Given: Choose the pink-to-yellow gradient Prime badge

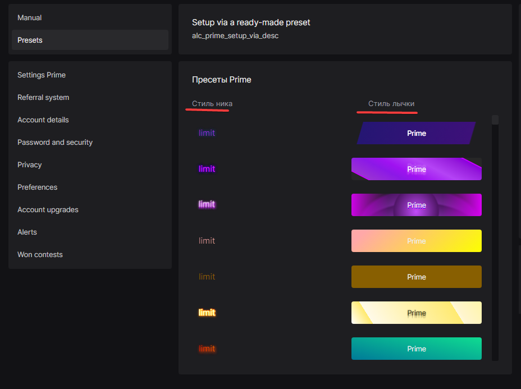Looking at the screenshot, I should [416, 241].
